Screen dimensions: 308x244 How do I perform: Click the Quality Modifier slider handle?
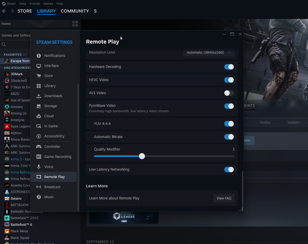(142, 156)
